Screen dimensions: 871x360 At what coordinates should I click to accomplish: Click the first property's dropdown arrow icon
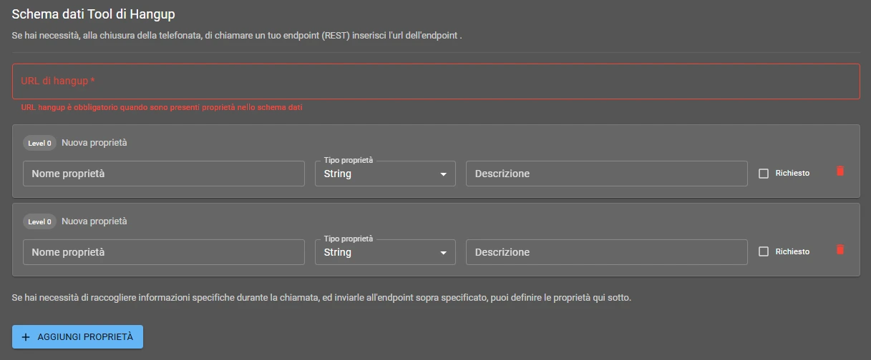(x=443, y=174)
